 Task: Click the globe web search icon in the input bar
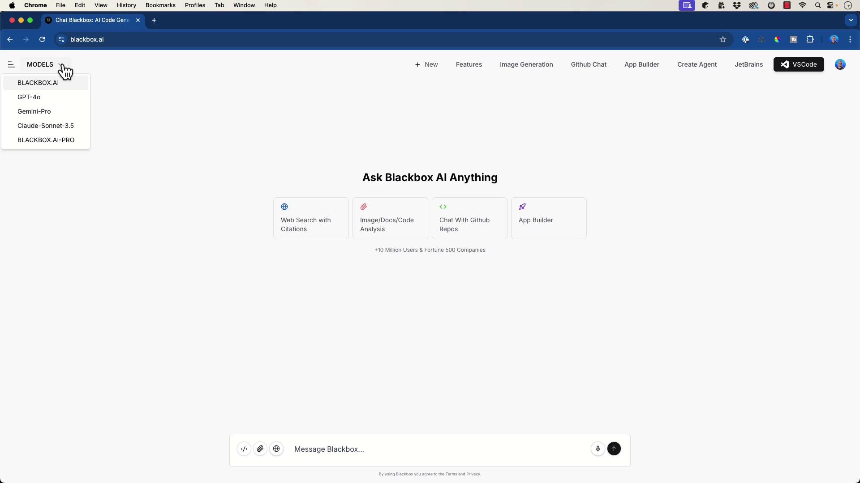(277, 449)
